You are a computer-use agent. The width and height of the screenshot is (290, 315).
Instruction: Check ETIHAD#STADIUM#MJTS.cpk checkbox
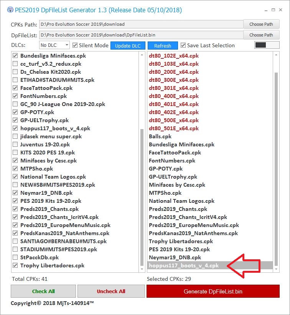point(15,80)
